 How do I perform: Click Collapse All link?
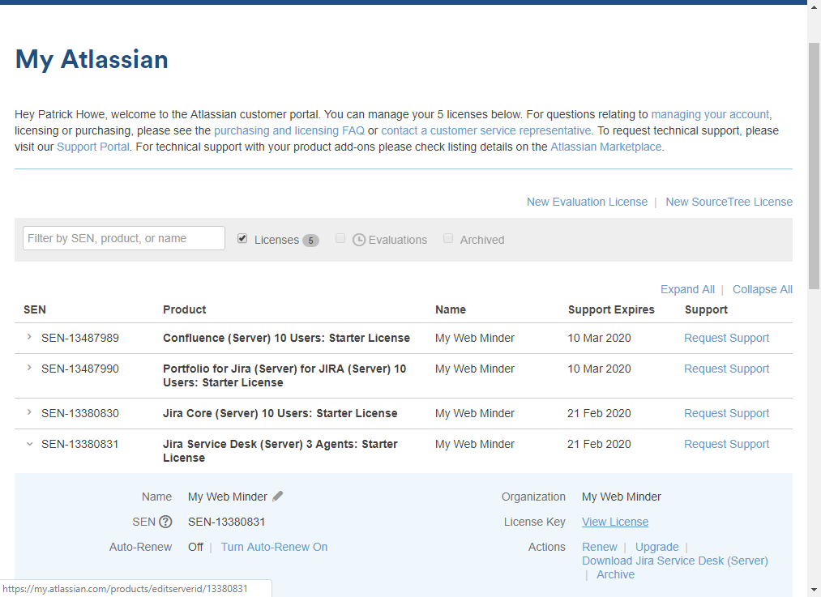763,289
